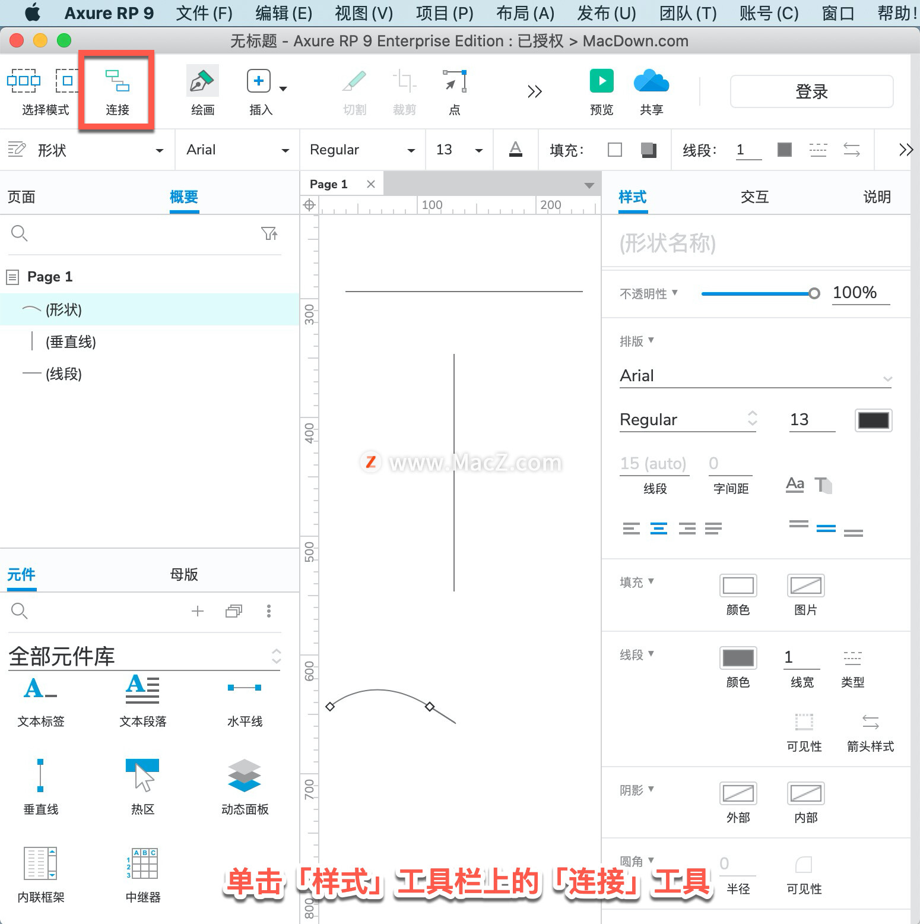Click the 预览 preview play icon
920x924 pixels.
(x=601, y=81)
